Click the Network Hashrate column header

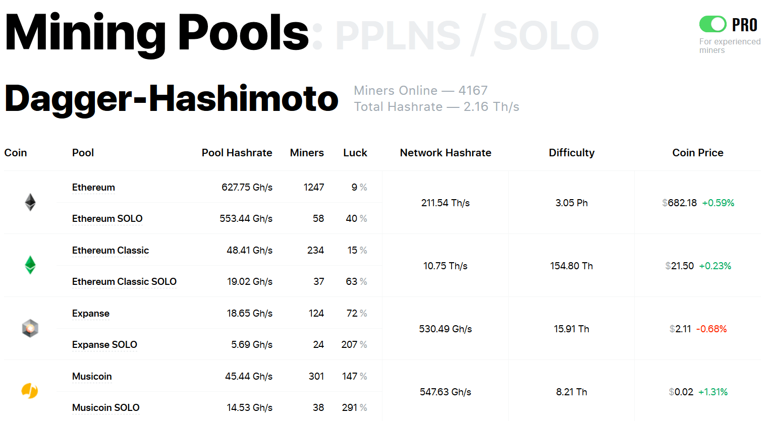pos(445,153)
